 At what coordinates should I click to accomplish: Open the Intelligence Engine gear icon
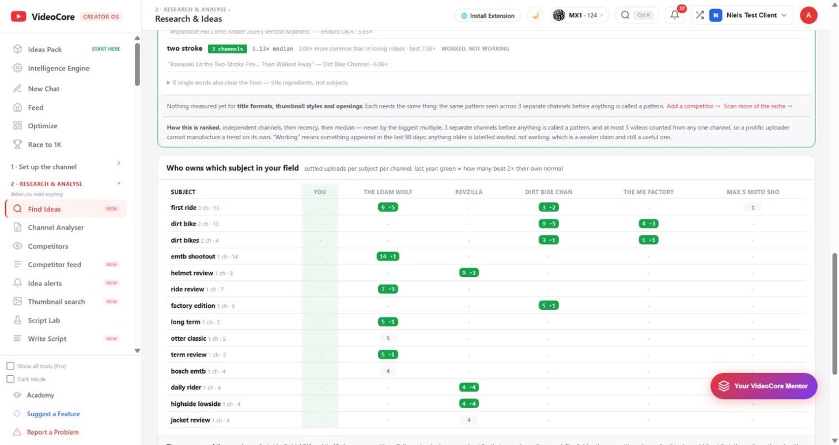click(x=17, y=68)
